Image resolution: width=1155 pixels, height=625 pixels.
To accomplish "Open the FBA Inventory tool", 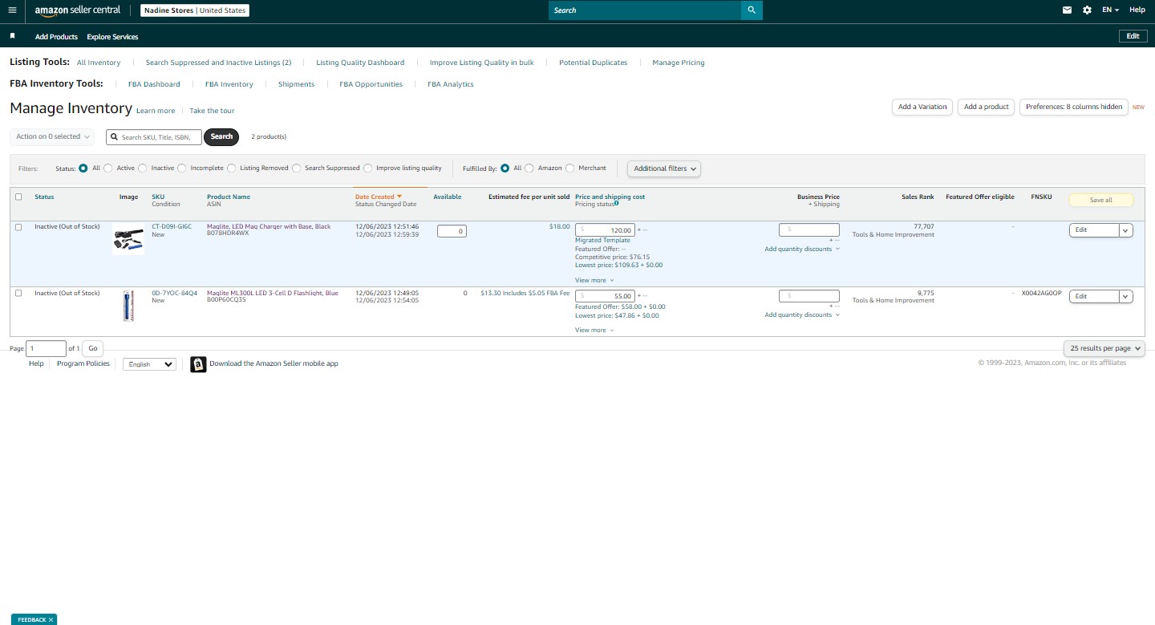I will click(x=229, y=84).
